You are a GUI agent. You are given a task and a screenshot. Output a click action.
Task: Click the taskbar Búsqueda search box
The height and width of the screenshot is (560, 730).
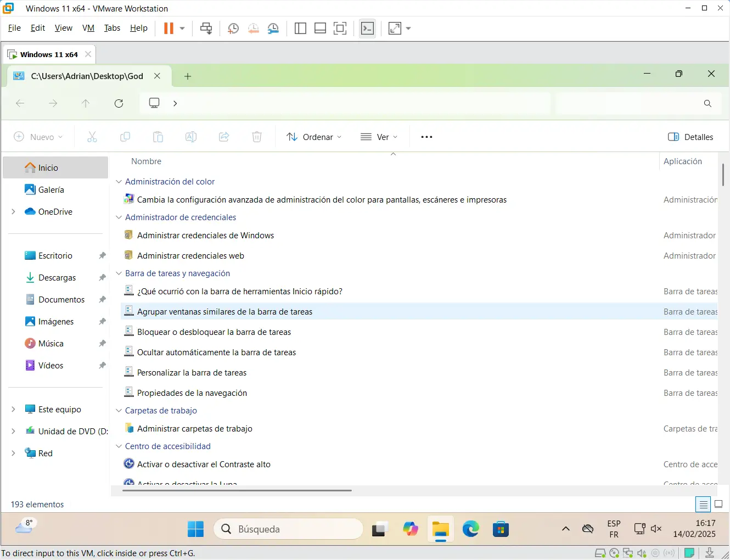[x=288, y=529]
